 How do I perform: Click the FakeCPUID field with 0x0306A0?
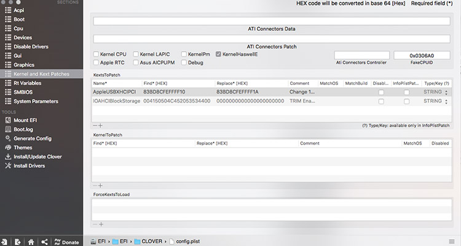(422, 55)
